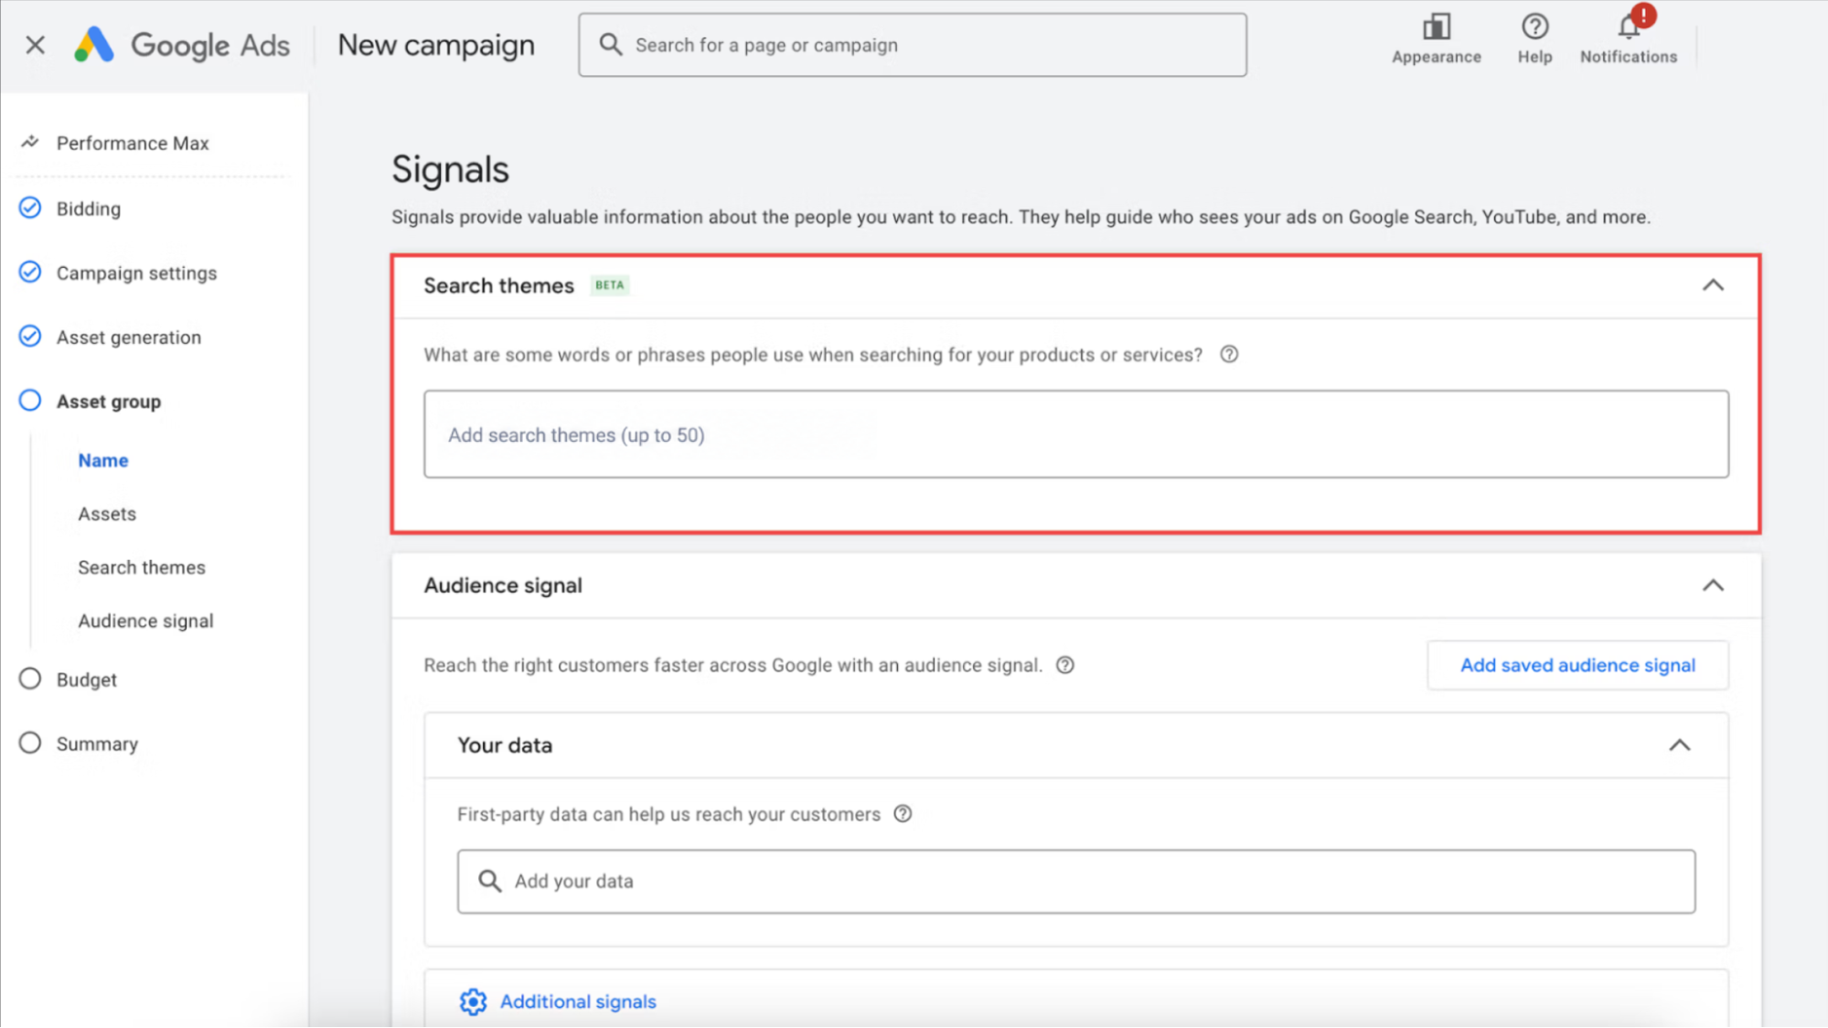Click the Google Ads logo
The width and height of the screenshot is (1828, 1028).
coord(182,45)
